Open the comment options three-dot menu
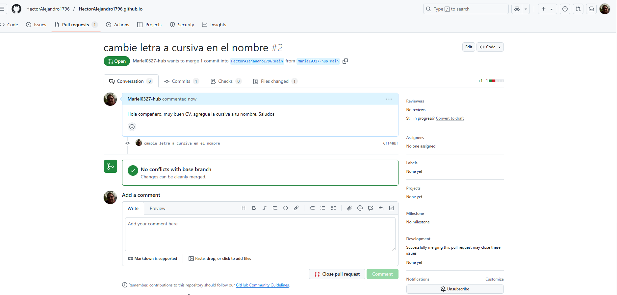 [x=389, y=99]
